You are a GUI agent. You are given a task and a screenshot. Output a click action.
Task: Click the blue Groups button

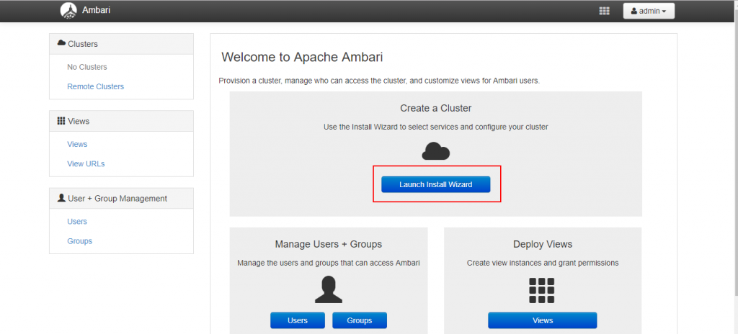pos(360,320)
